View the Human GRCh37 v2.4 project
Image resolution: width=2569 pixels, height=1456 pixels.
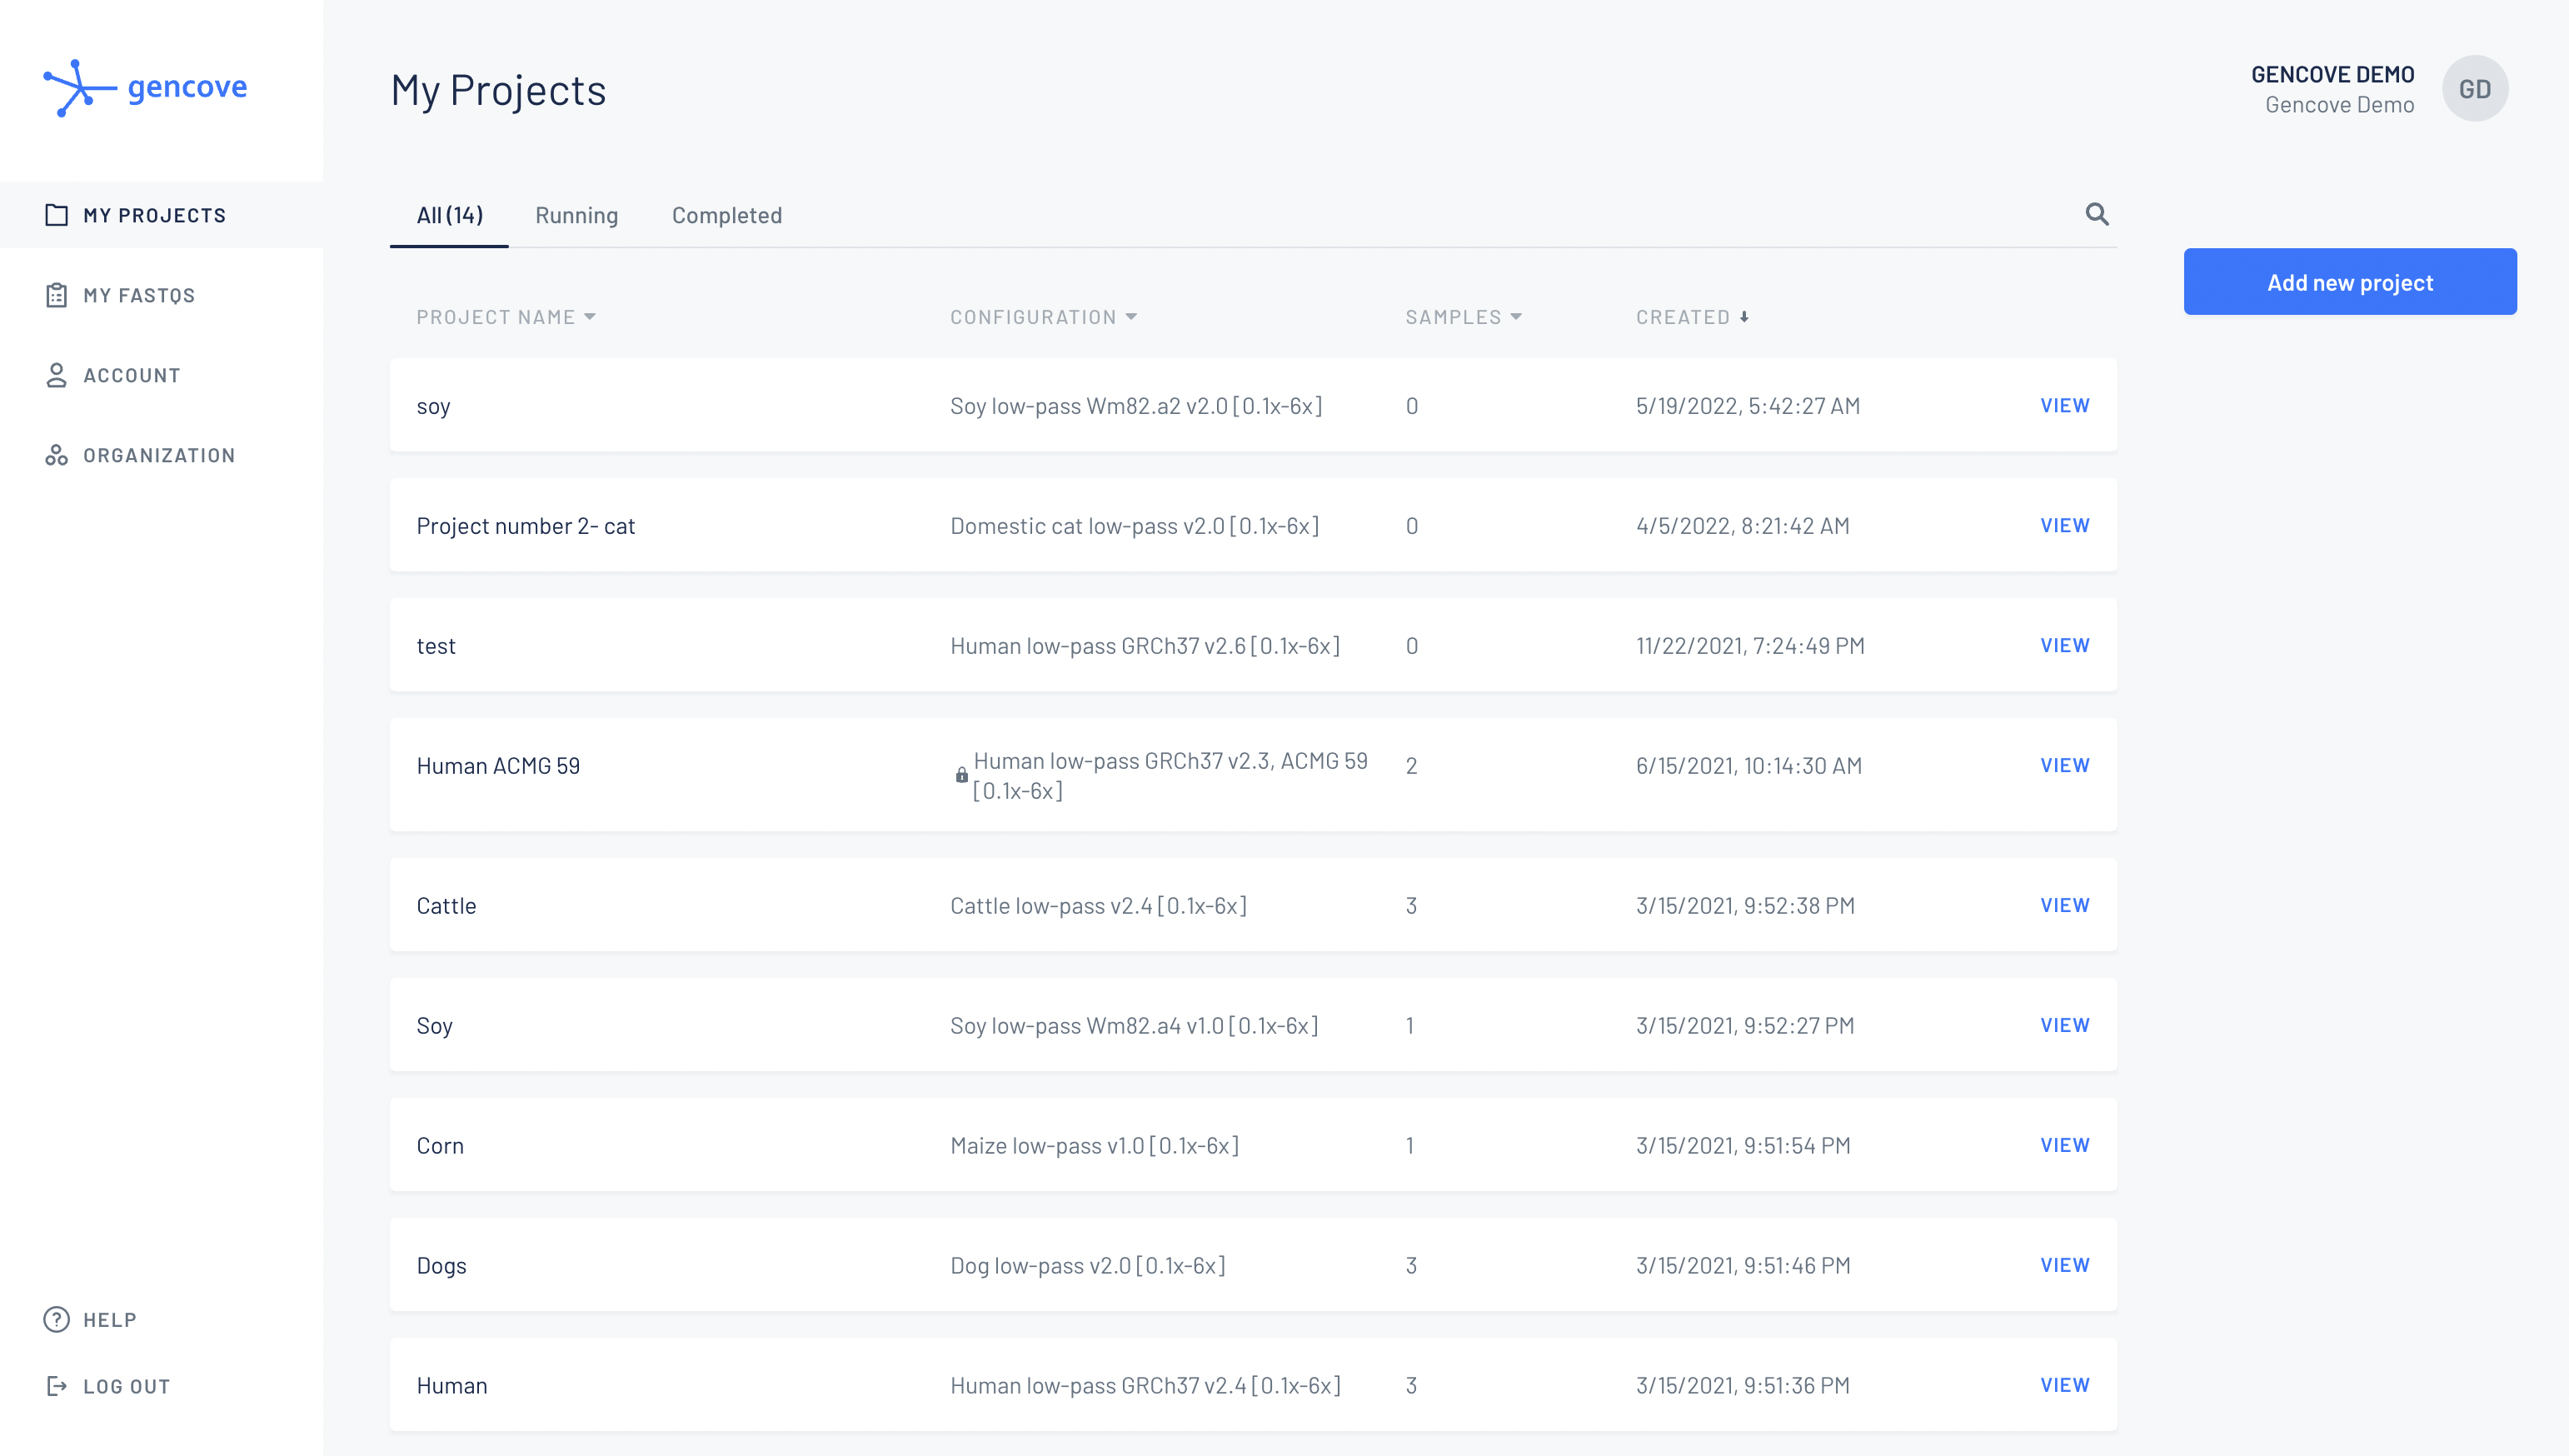click(2064, 1385)
